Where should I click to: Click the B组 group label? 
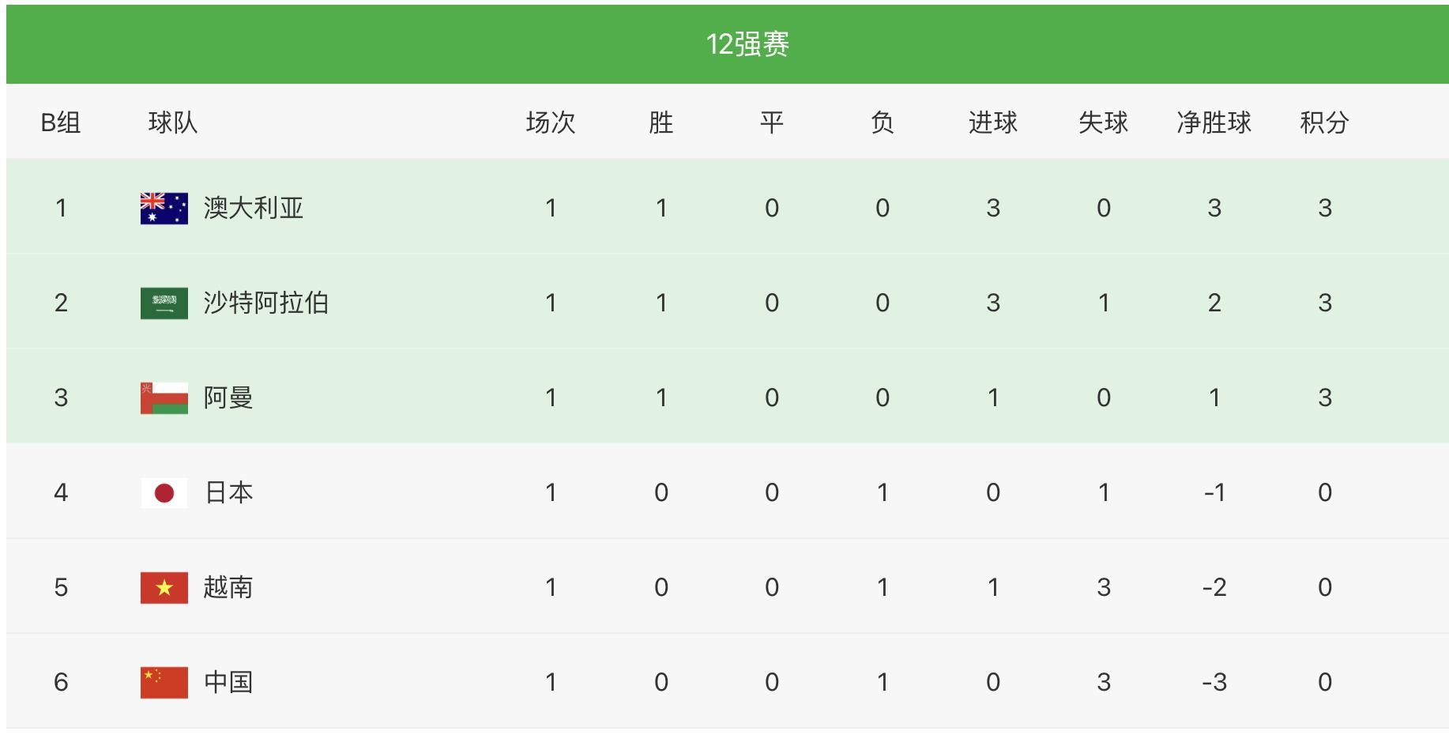click(61, 122)
